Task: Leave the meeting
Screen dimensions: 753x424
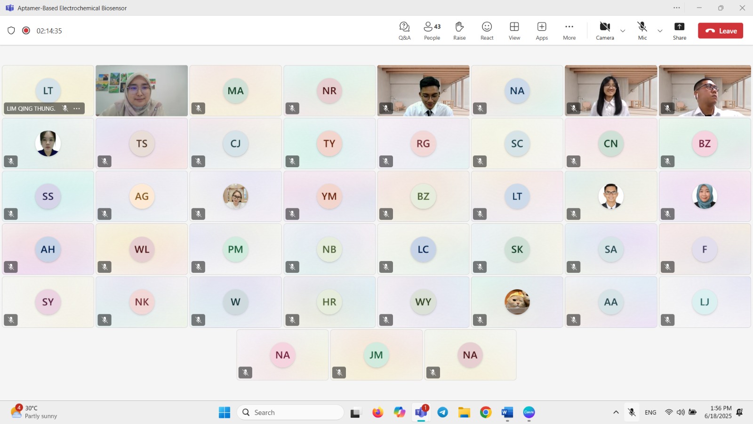Action: [721, 31]
